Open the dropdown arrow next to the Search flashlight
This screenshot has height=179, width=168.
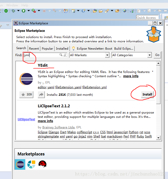click(x=112, y=11)
